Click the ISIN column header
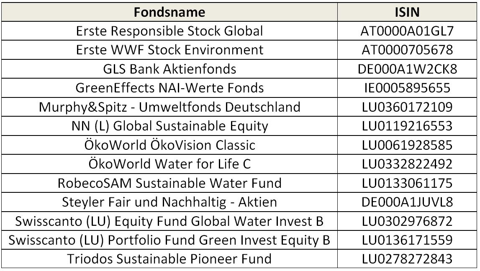 (x=407, y=12)
